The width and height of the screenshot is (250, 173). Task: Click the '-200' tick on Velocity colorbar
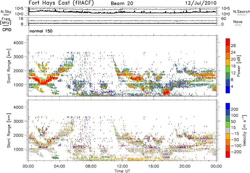pyautogui.click(x=236, y=152)
